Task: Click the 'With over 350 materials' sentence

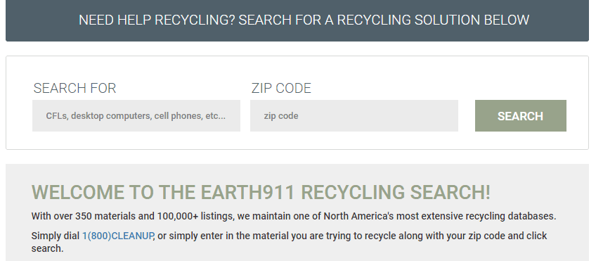Action: click(x=294, y=216)
